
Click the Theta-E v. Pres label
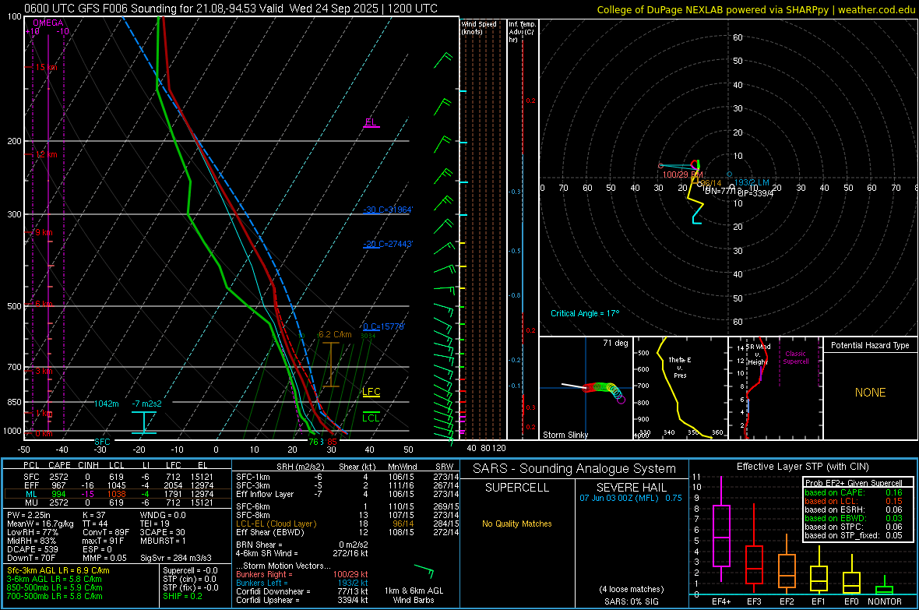[680, 367]
